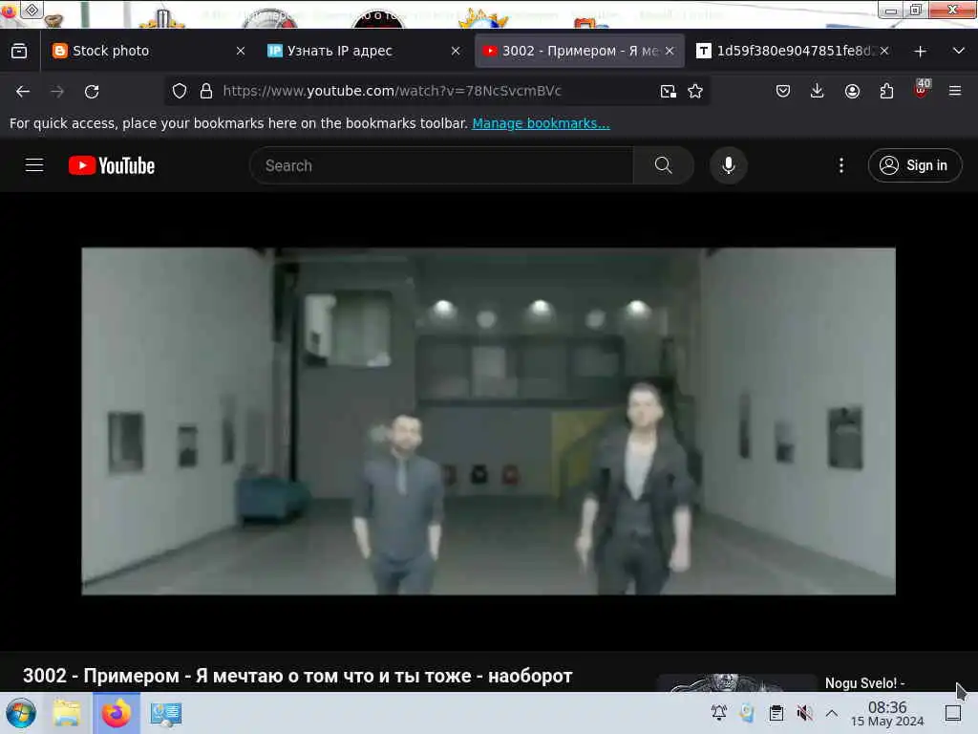Open Nogu Svelo! suggested video
Screen dimensions: 978x734
(864, 683)
